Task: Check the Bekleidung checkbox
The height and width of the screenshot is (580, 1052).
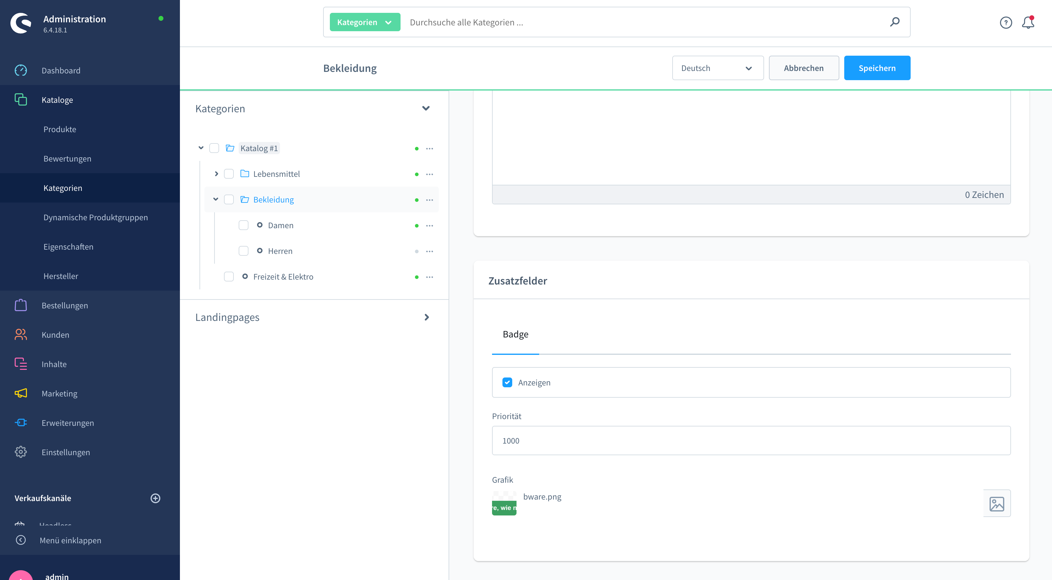Action: coord(229,199)
